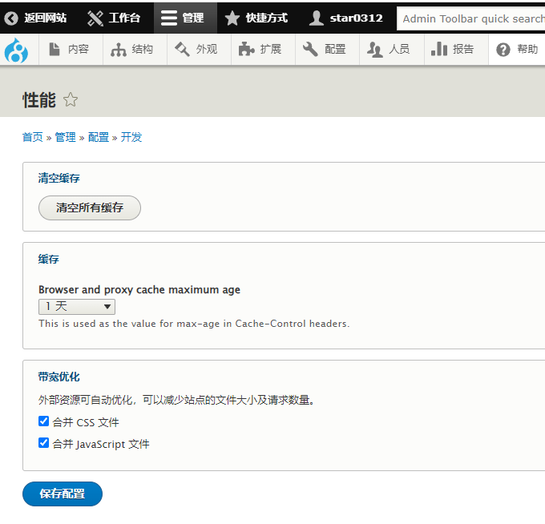Image resolution: width=545 pixels, height=524 pixels.
Task: Click the 工作台 tools icon
Action: pos(95,18)
